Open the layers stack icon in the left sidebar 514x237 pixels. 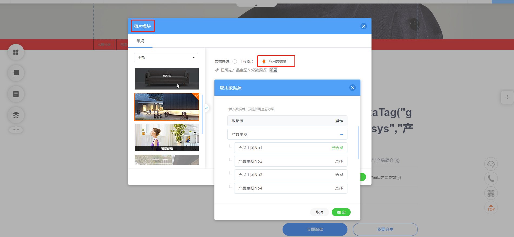(x=16, y=115)
